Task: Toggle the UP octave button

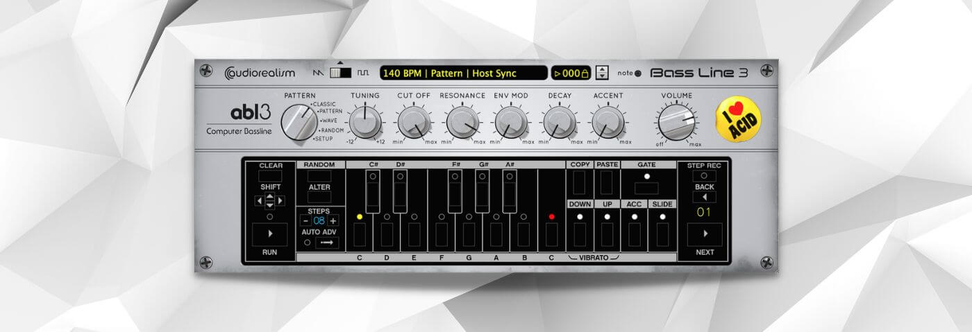Action: click(607, 234)
